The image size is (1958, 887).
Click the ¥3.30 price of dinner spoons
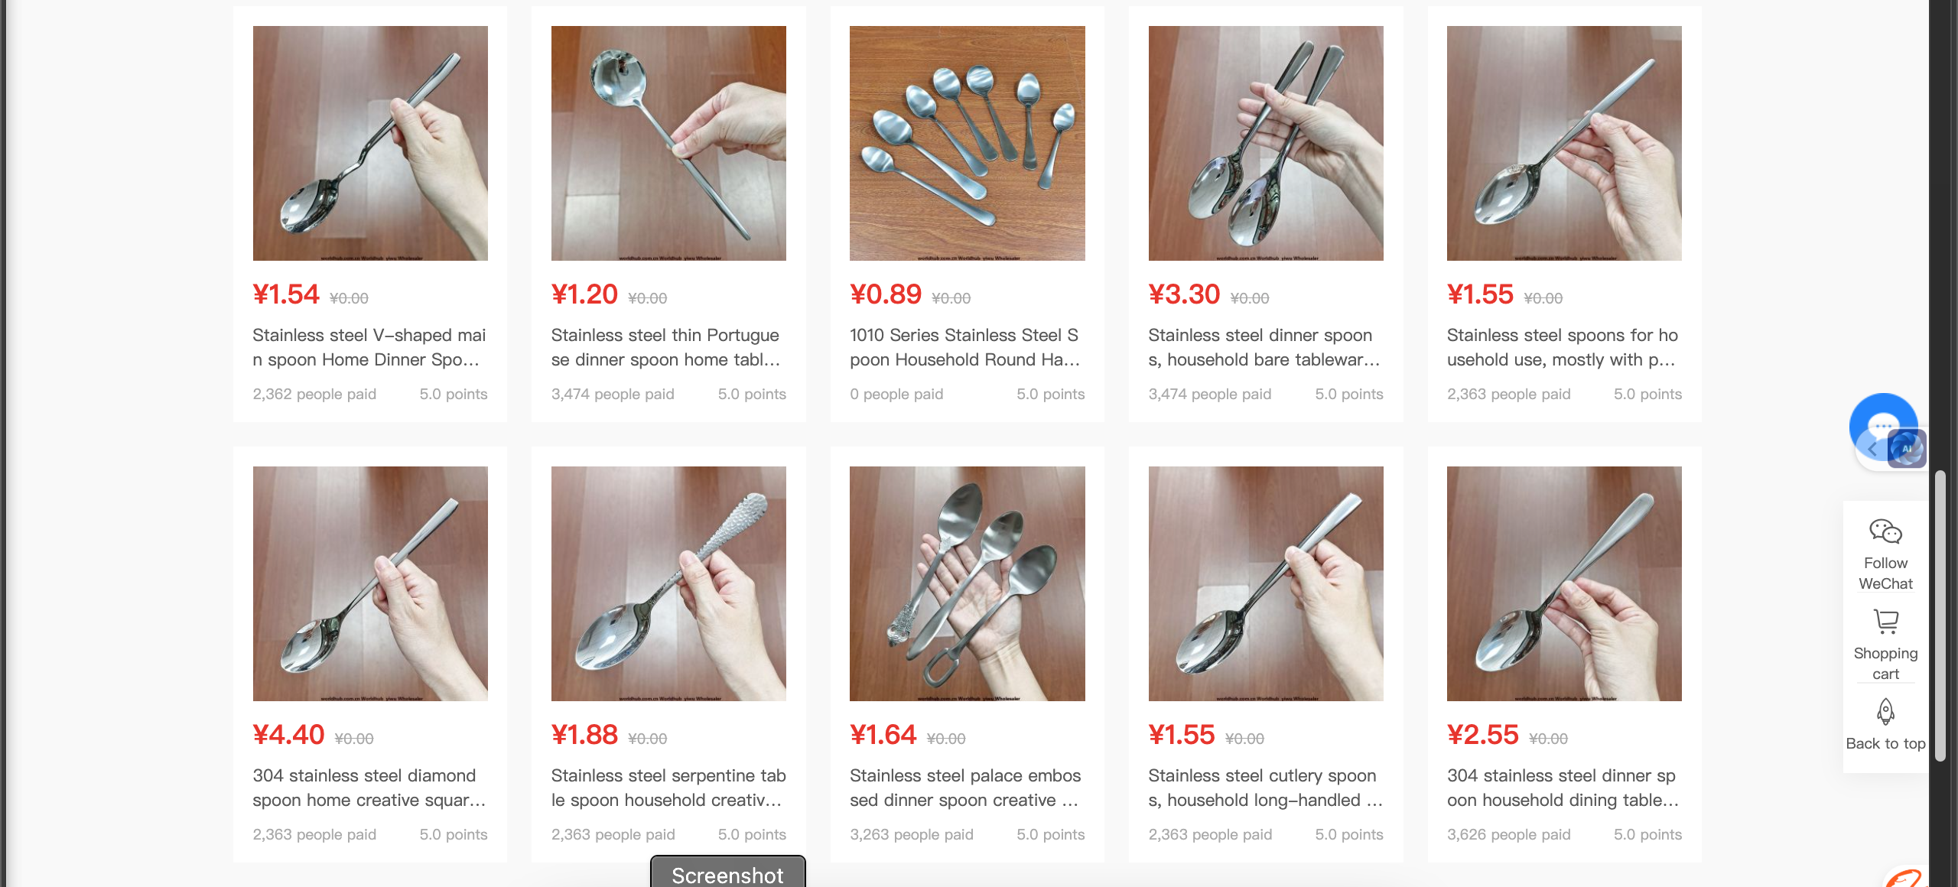[x=1184, y=294]
